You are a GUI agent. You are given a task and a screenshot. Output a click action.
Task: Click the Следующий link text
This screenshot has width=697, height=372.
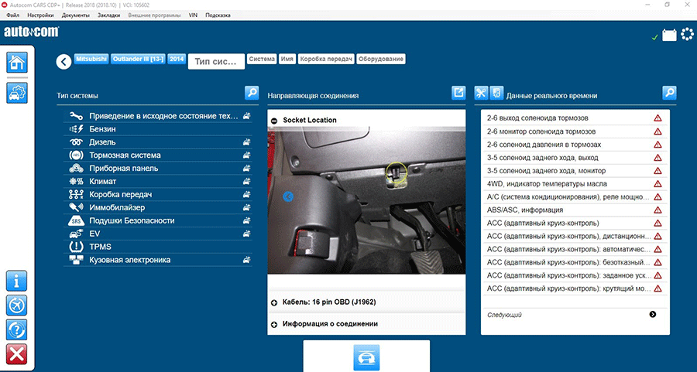pyautogui.click(x=504, y=316)
